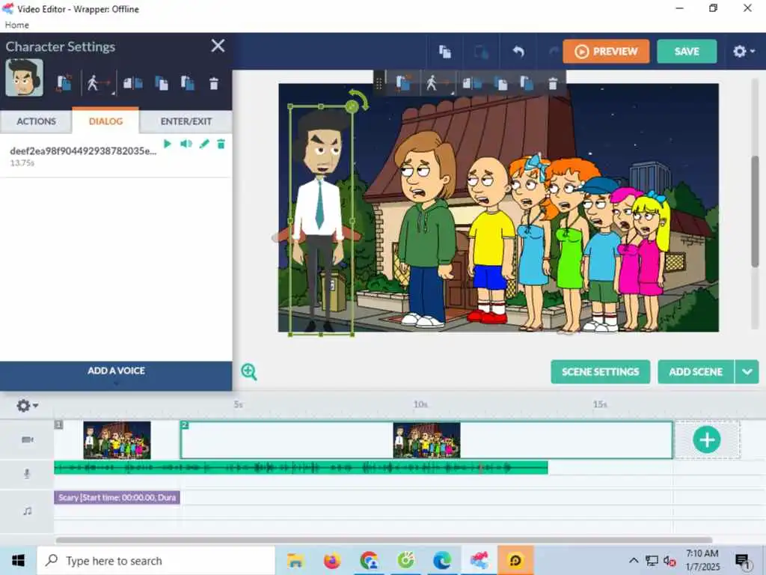Click the SAVE button

687,52
